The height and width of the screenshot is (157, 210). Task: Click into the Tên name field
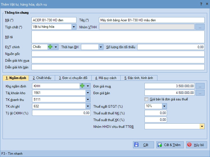tap(152, 20)
